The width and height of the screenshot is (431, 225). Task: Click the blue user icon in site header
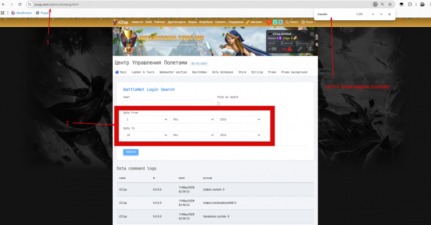point(281,22)
